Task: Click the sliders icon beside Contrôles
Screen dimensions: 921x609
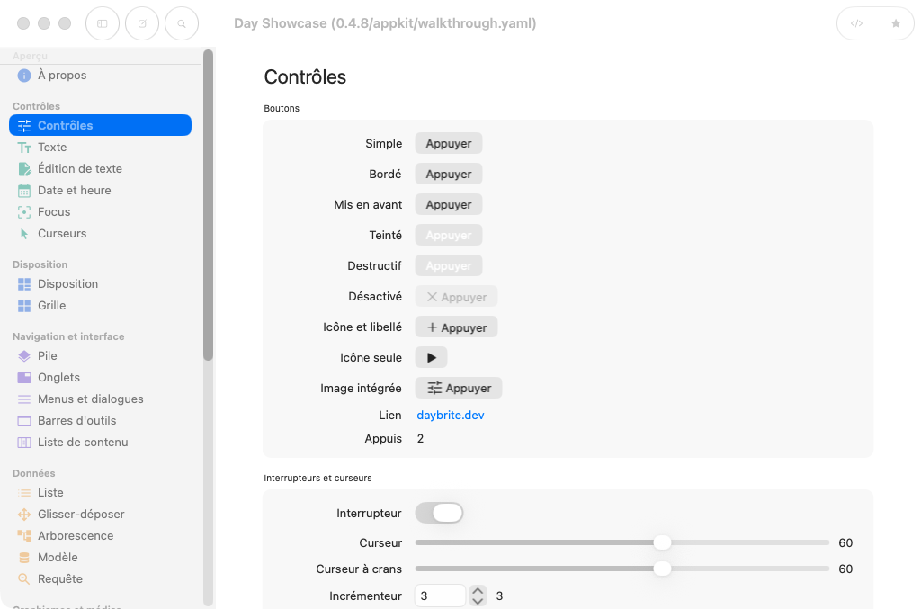Action: 24,126
